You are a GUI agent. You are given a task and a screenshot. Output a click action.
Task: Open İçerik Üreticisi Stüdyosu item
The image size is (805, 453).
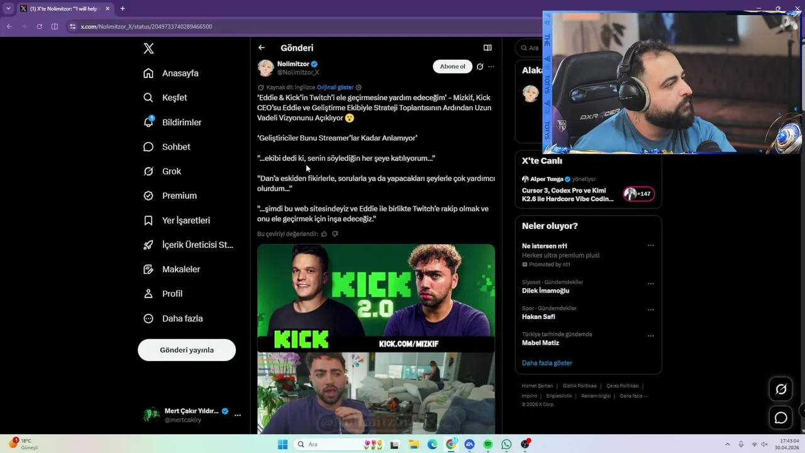point(188,245)
